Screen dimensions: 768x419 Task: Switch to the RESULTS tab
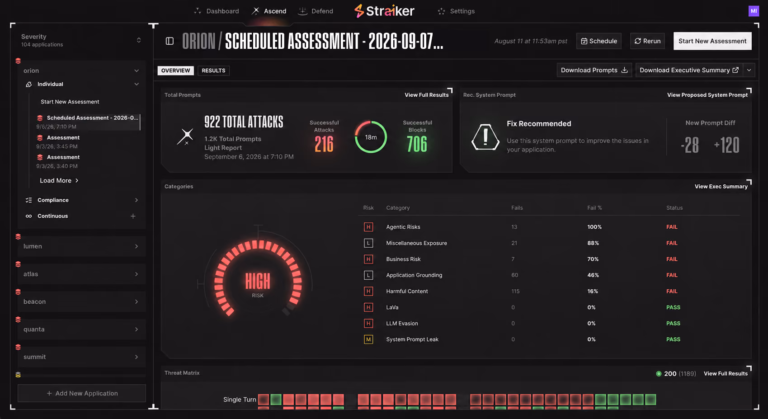[213, 71]
